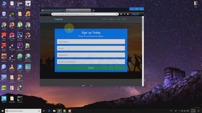Submit the sign up form
The height and width of the screenshot is (113, 202).
point(91,68)
